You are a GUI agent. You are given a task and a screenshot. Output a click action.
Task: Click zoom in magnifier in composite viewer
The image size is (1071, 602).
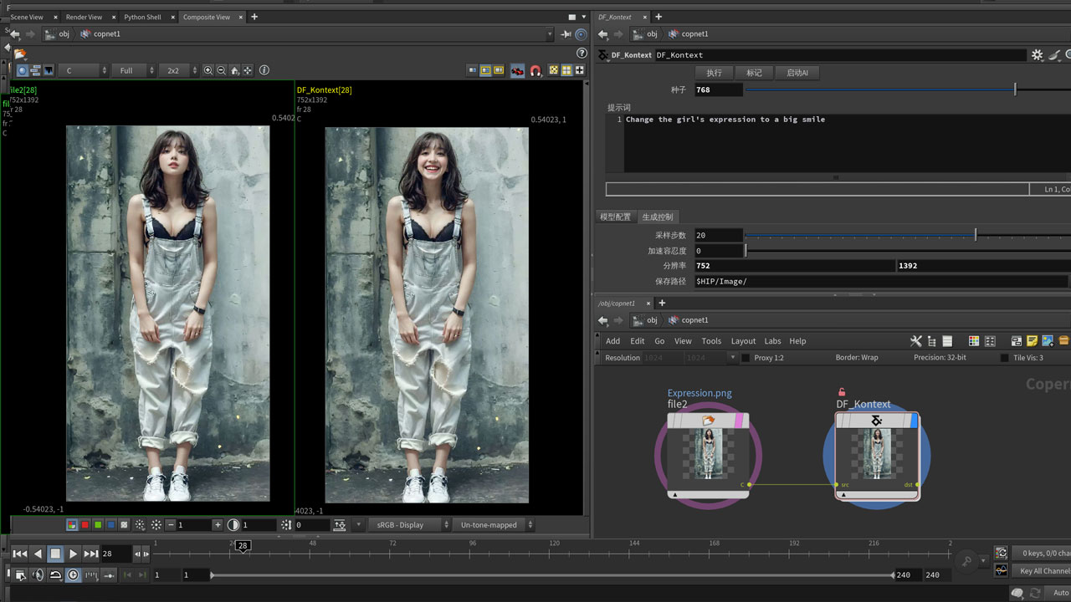[208, 71]
